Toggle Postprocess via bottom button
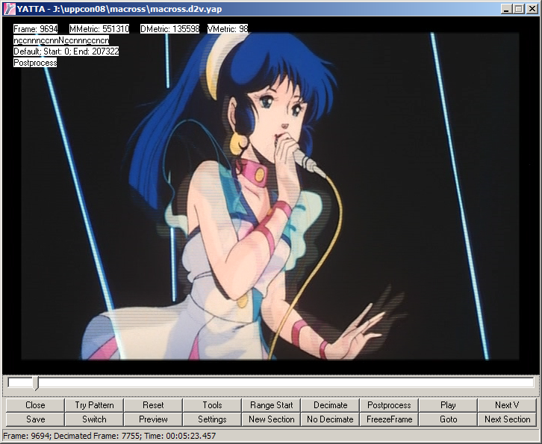 click(389, 405)
